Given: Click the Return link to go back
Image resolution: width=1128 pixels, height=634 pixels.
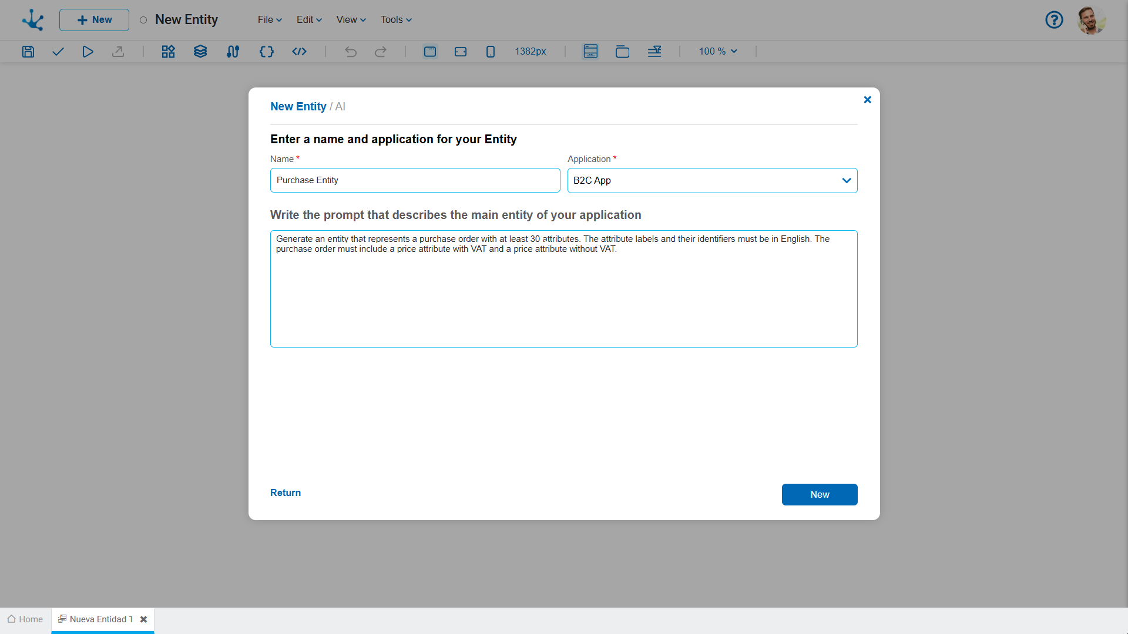Looking at the screenshot, I should click(x=285, y=493).
